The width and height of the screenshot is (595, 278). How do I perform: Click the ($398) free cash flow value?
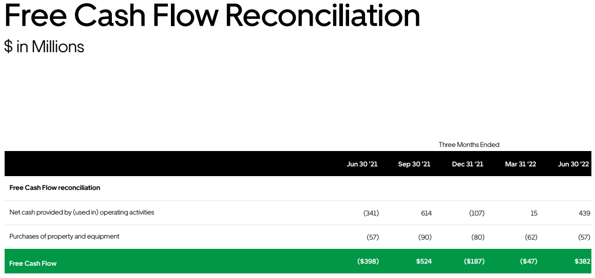pos(368,261)
